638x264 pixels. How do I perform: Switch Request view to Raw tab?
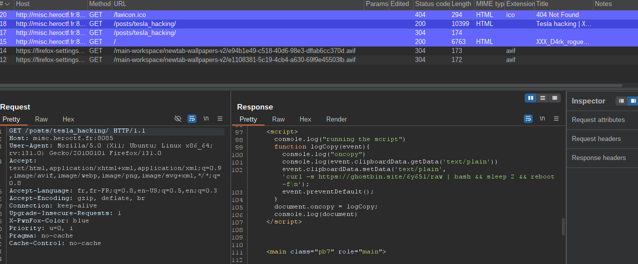coord(42,119)
